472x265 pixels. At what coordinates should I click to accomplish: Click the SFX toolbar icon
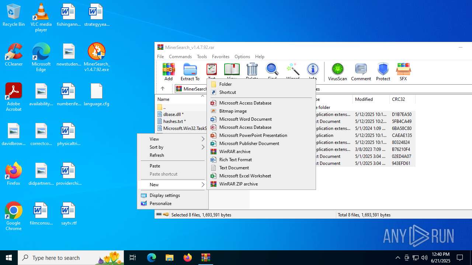403,71
